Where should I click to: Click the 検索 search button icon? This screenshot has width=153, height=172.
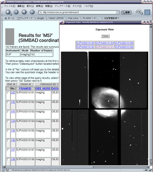(126, 12)
